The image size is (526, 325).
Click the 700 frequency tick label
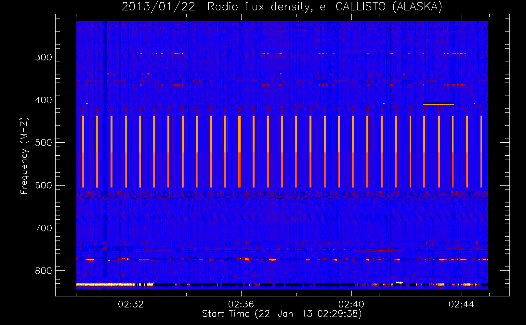pyautogui.click(x=44, y=228)
